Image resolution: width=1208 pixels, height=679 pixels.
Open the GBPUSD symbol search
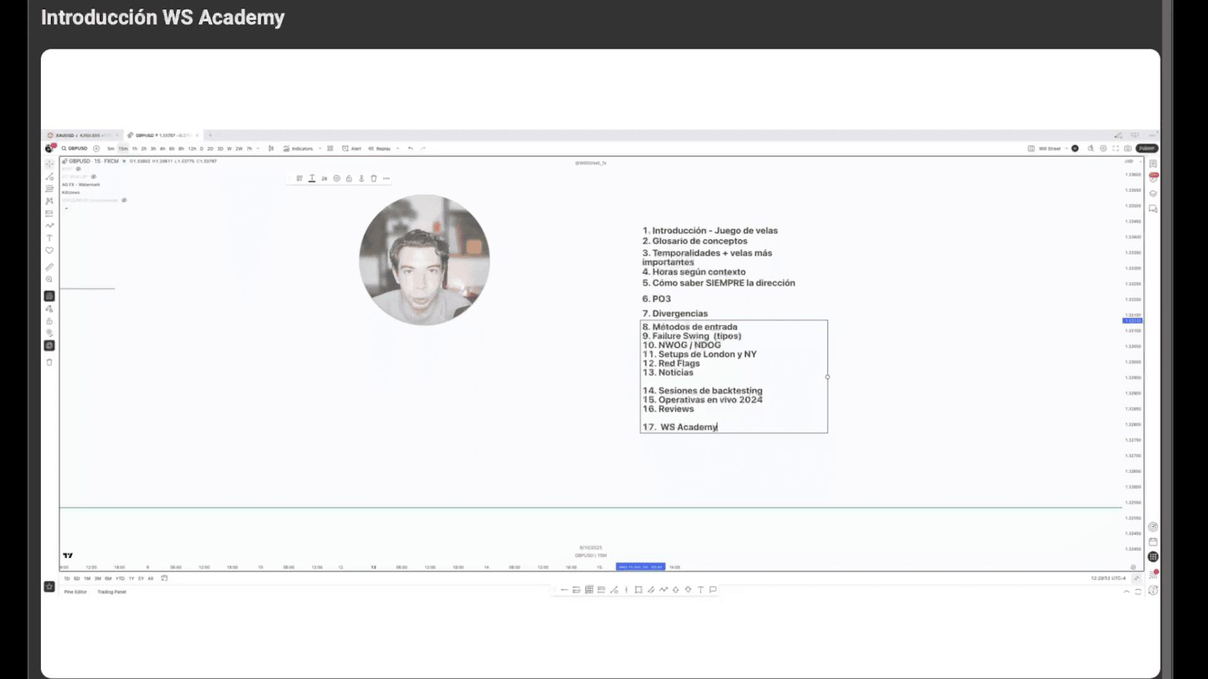pyautogui.click(x=74, y=148)
